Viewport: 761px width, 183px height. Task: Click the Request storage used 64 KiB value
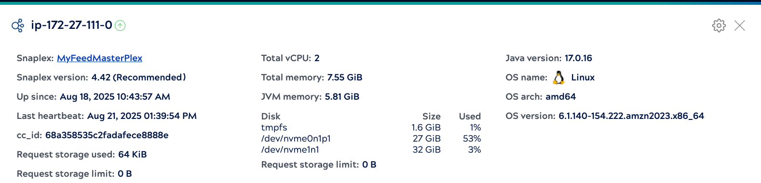pos(133,155)
